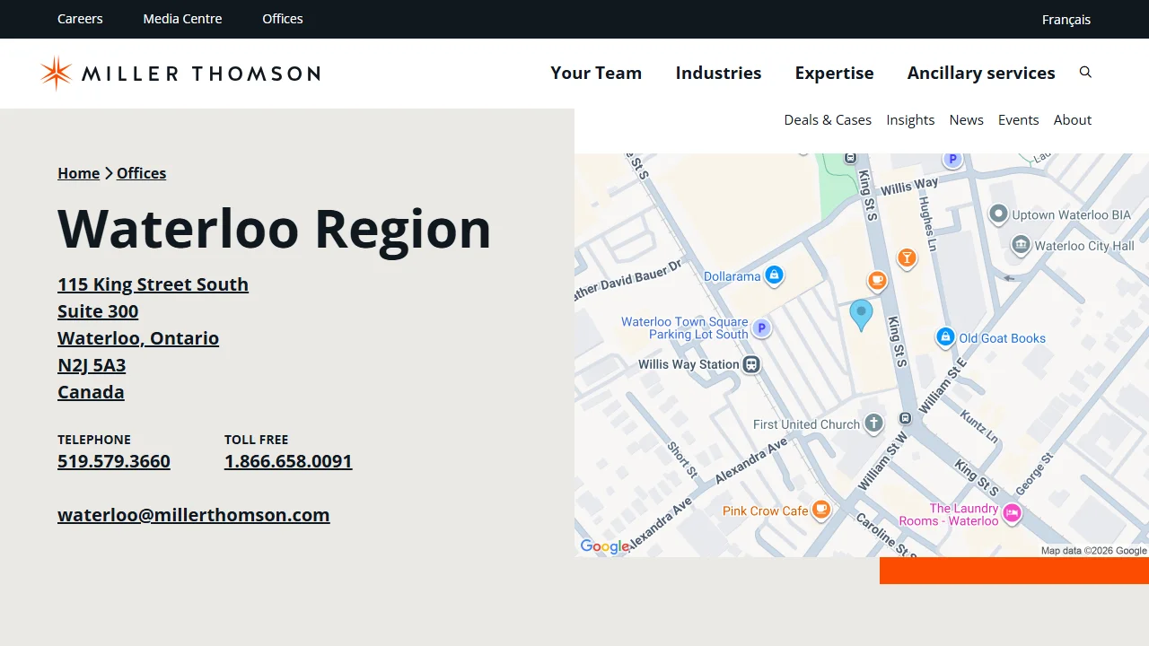Image resolution: width=1149 pixels, height=646 pixels.
Task: Open the Expertise menu
Action: point(834,73)
